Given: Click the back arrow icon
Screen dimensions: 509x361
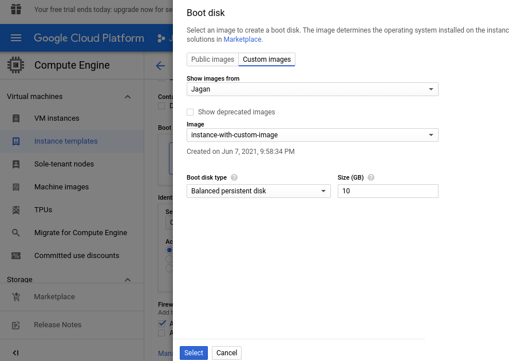Looking at the screenshot, I should (x=161, y=66).
